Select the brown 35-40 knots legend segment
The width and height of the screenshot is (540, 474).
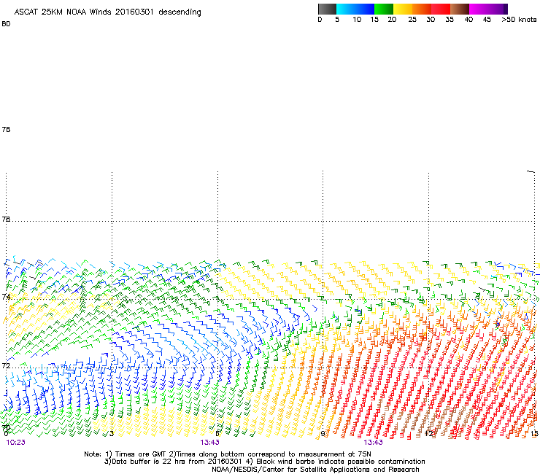460,9
